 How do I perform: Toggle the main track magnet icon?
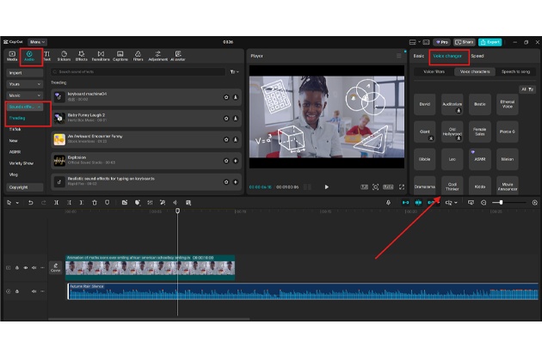point(405,203)
